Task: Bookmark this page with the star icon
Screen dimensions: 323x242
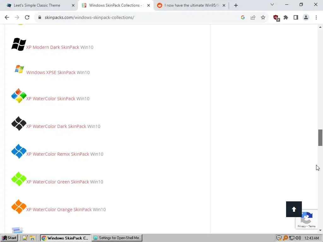Action: point(263,18)
